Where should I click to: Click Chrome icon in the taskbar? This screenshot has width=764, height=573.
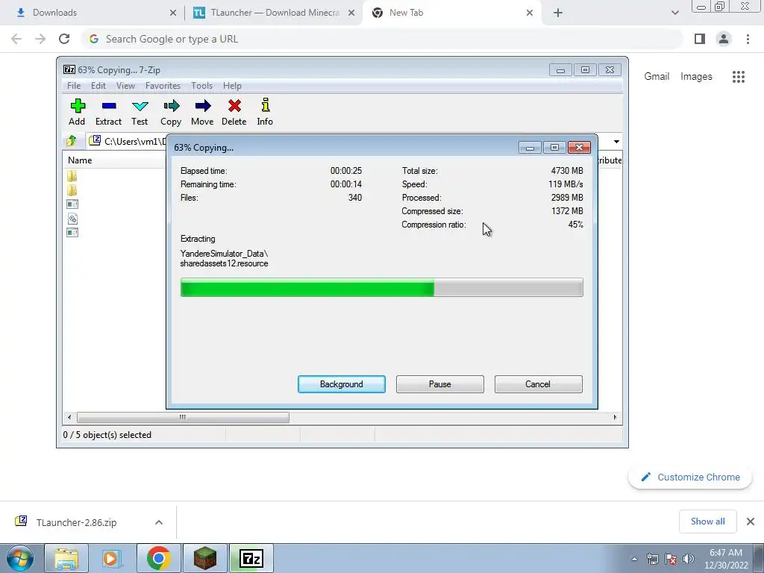coord(159,558)
